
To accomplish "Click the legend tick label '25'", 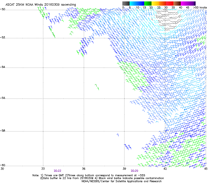I will [159, 8].
